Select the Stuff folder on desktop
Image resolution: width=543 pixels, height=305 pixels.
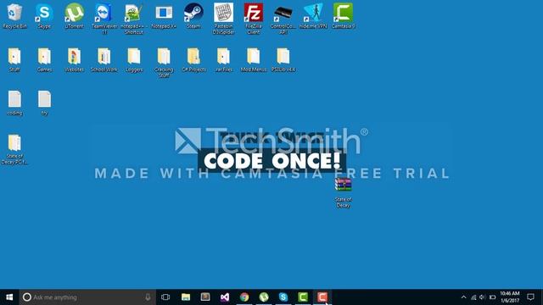click(x=14, y=59)
